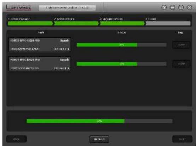Image resolution: width=196 pixels, height=146 pixels.
Task: Click the IP address 192.168.0.114
Action: [61, 68]
